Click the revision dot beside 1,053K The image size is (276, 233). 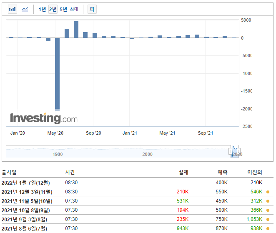click(x=268, y=219)
